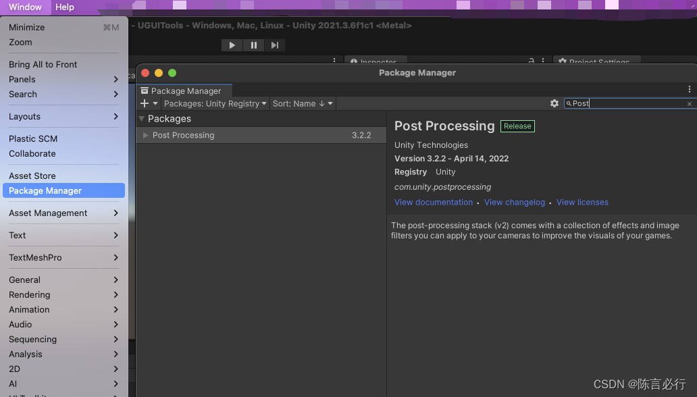
Task: Add package with the plus button
Action: (145, 103)
